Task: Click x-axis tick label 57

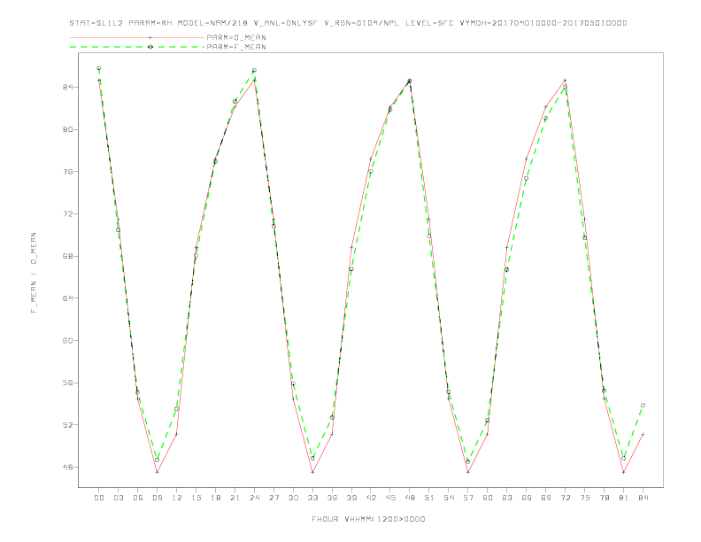Action: point(468,498)
